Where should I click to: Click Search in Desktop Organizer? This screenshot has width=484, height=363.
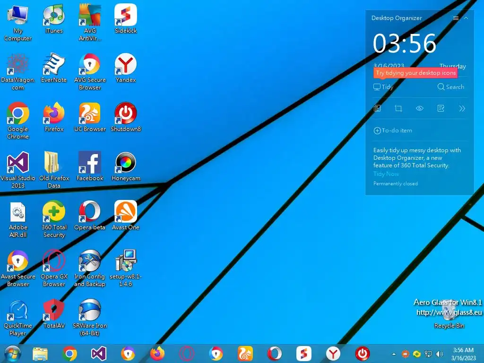450,87
